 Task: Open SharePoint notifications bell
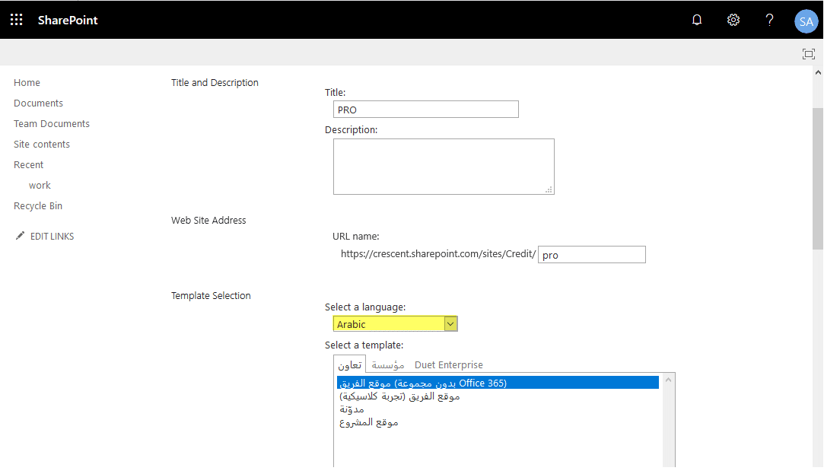(696, 20)
